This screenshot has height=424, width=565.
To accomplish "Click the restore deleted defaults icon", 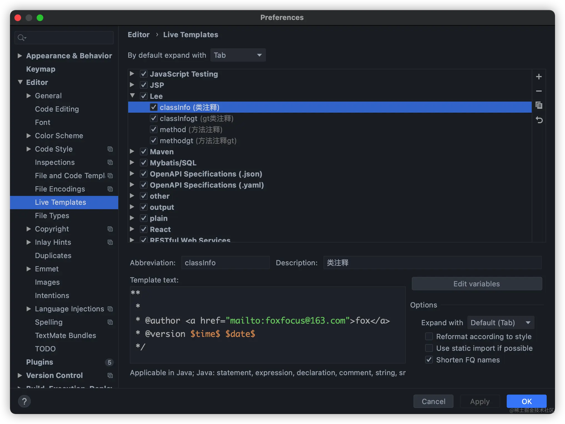I will [539, 120].
